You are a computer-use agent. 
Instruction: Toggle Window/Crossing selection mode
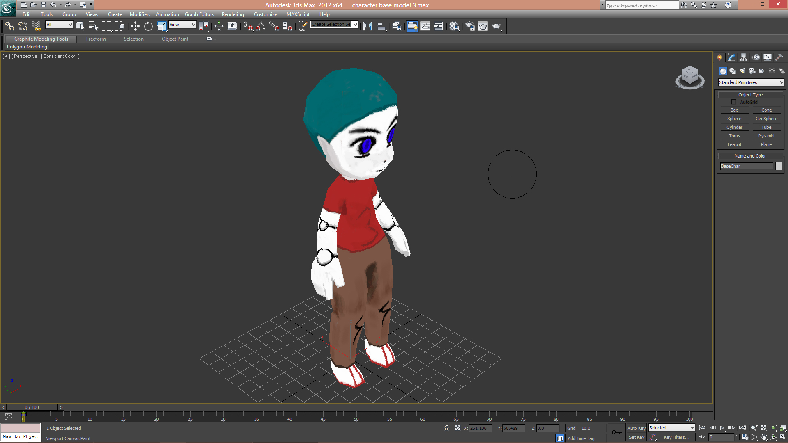pos(119,26)
